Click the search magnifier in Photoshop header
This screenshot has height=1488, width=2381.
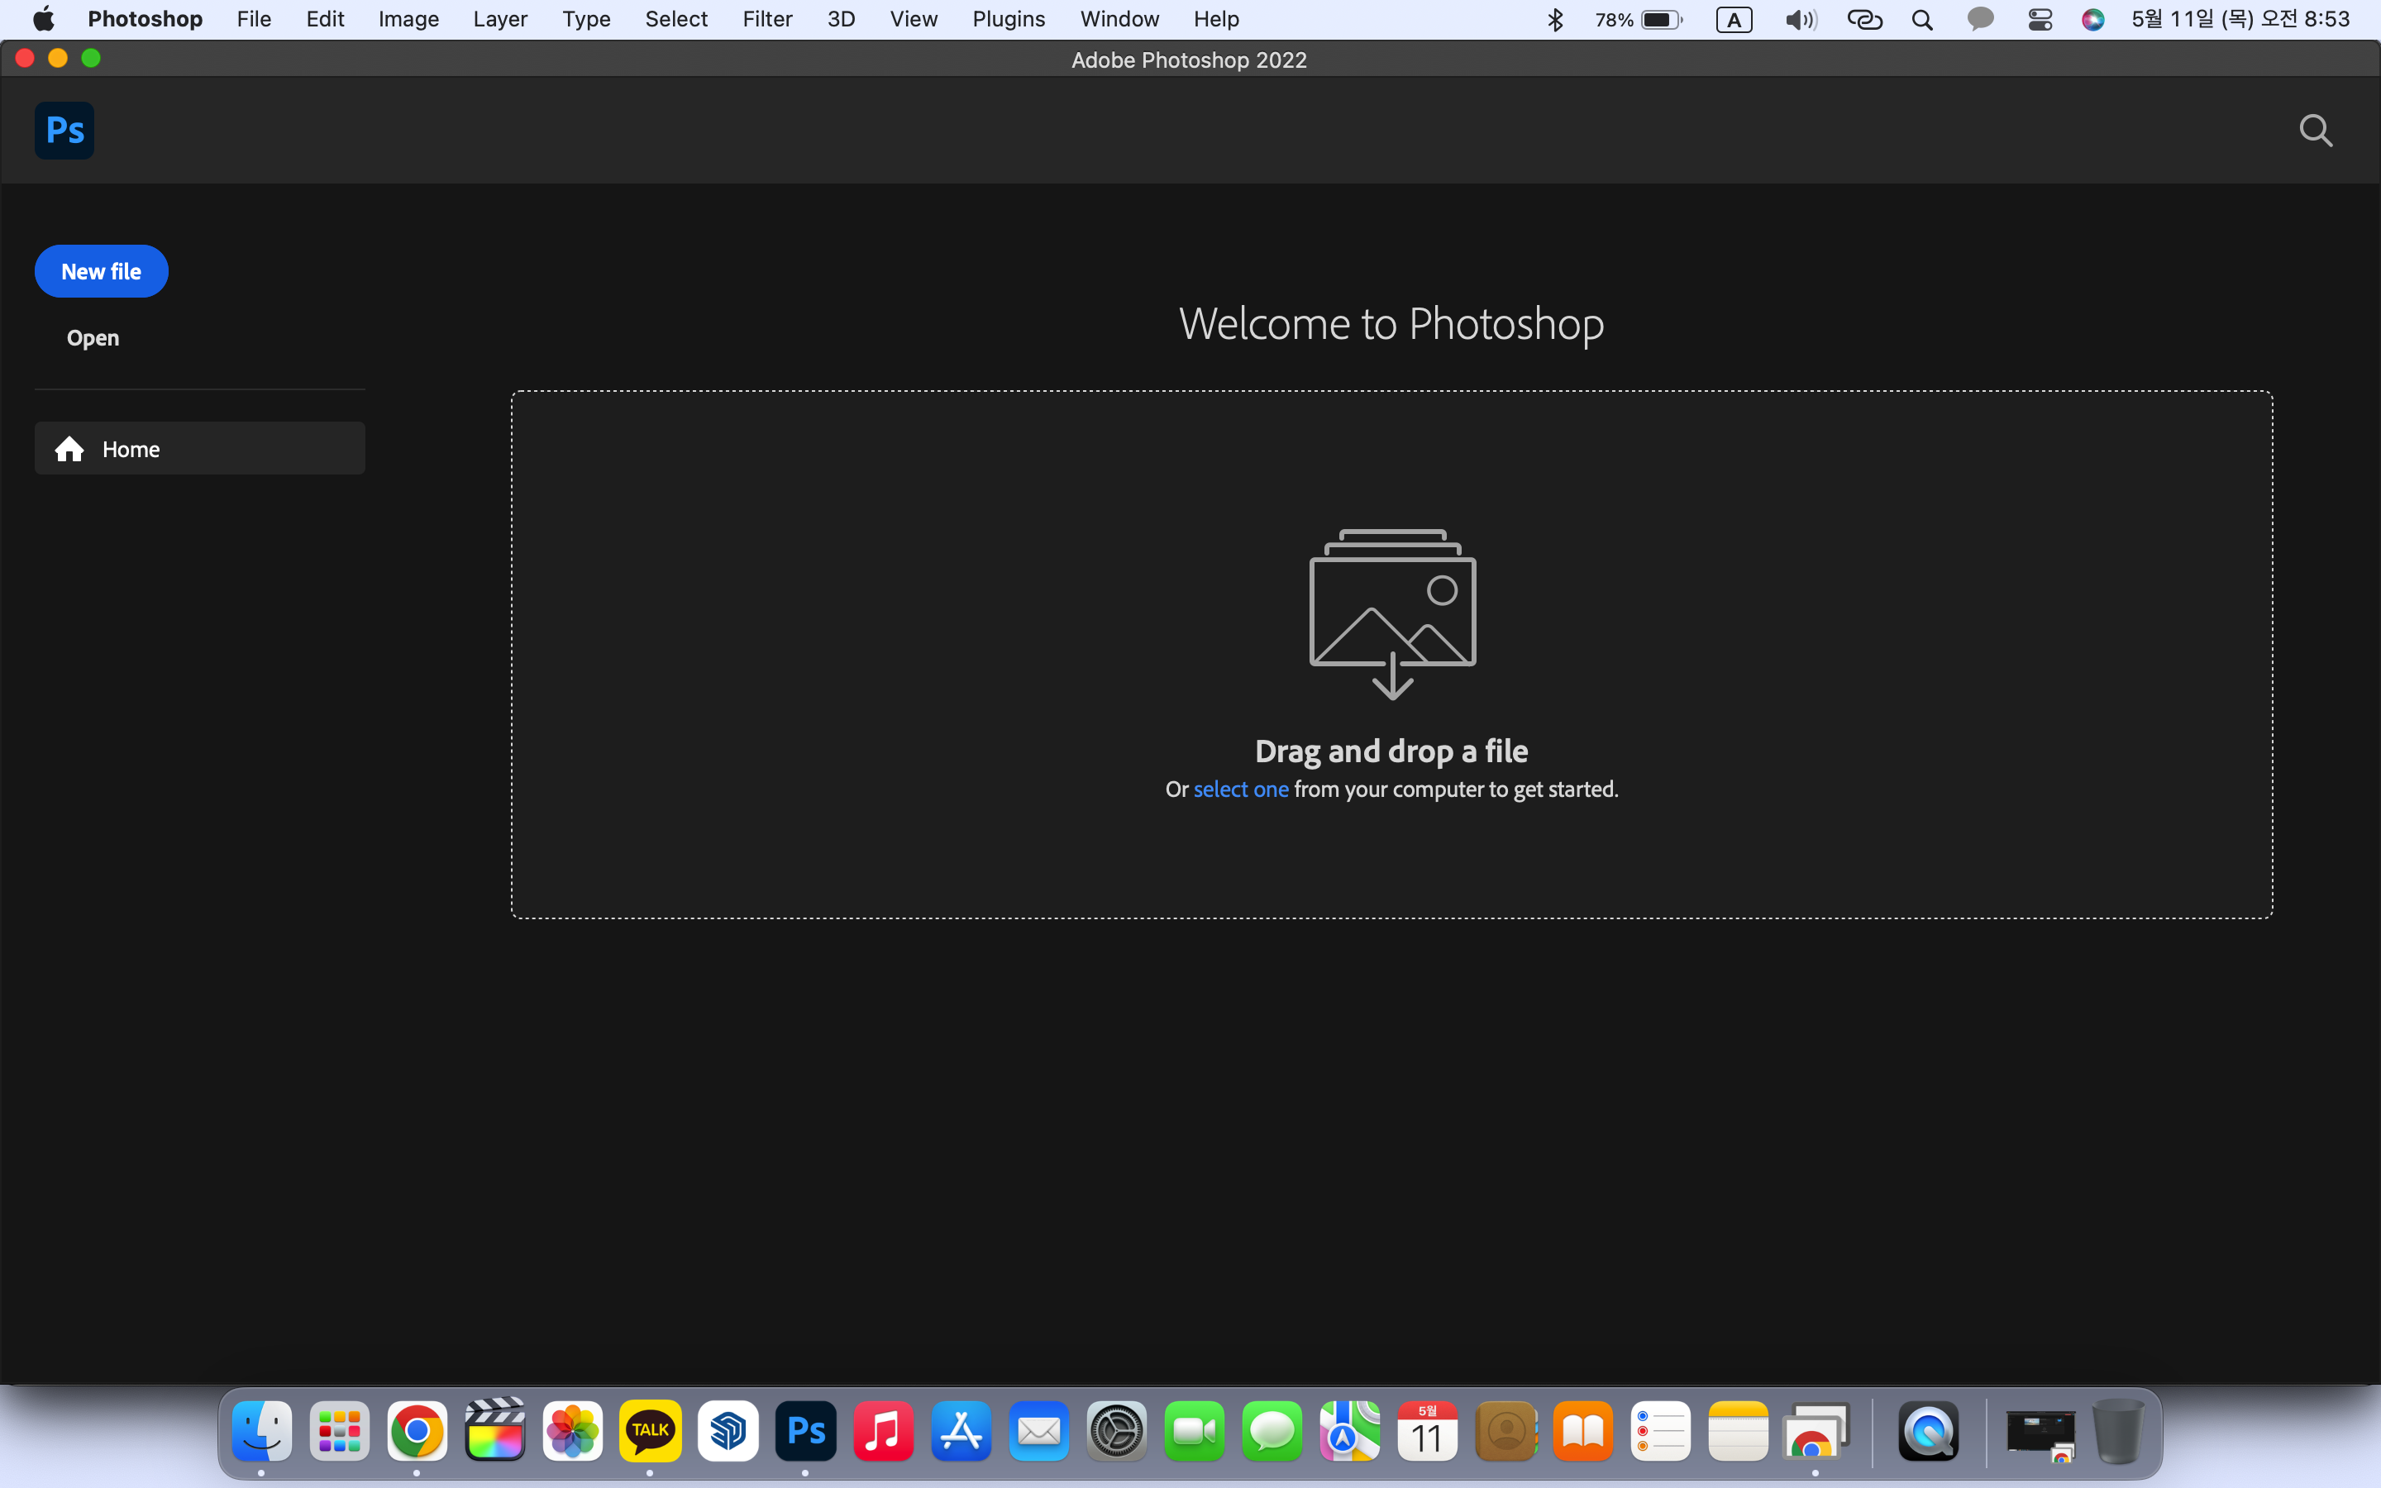point(2315,130)
